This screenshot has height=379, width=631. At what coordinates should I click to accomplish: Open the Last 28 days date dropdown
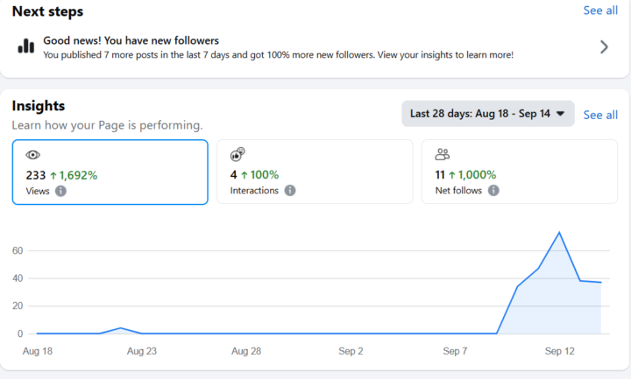coord(487,114)
